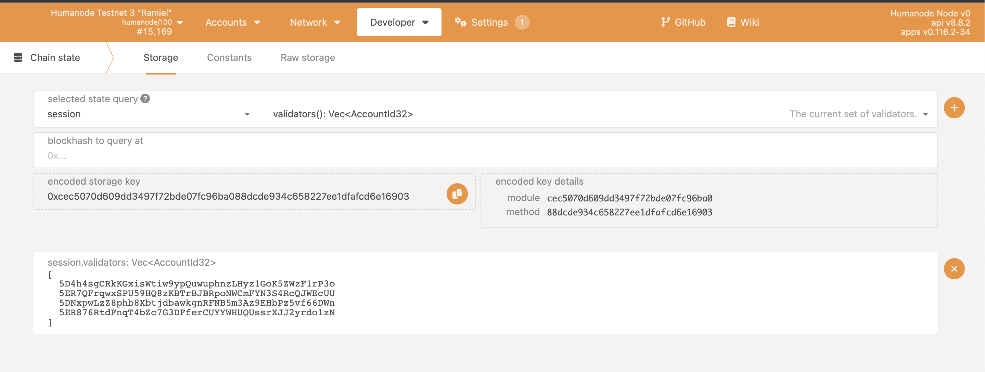Switch to the Raw storage tab
The width and height of the screenshot is (985, 372).
coord(307,58)
